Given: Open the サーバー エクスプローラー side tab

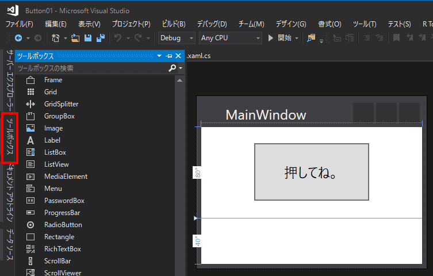Looking at the screenshot, I should [10, 80].
